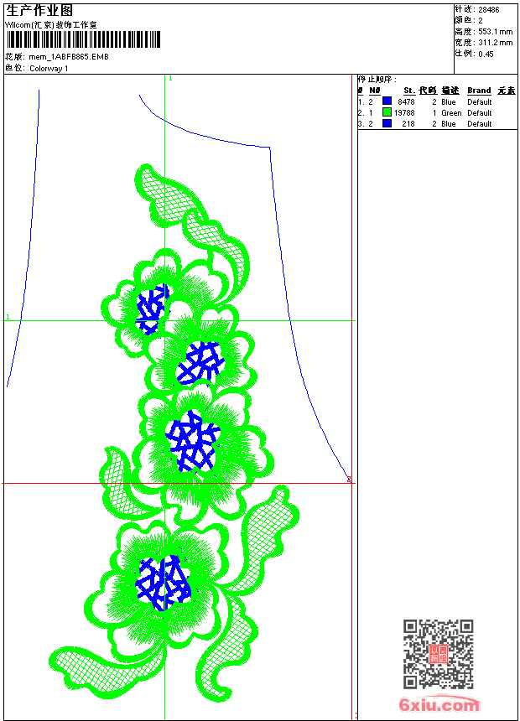Click the Brand column header
Viewport: 520px width, 721px height.
(479, 91)
